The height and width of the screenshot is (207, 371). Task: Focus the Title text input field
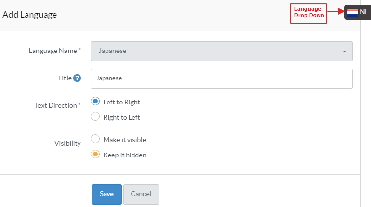221,78
